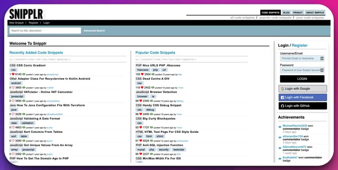Click heart icon on VATulator snippet row
This screenshot has height=170, width=338.
13,101
